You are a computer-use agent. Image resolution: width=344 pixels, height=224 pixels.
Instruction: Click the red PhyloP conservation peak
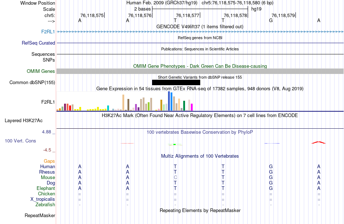319,142
